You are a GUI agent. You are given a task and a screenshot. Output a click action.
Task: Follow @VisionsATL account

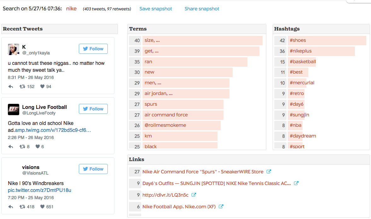[x=93, y=169]
